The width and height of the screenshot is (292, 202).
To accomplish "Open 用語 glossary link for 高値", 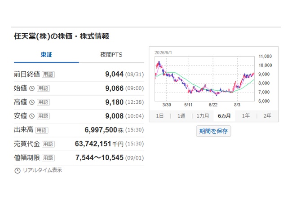I will tap(44, 102).
